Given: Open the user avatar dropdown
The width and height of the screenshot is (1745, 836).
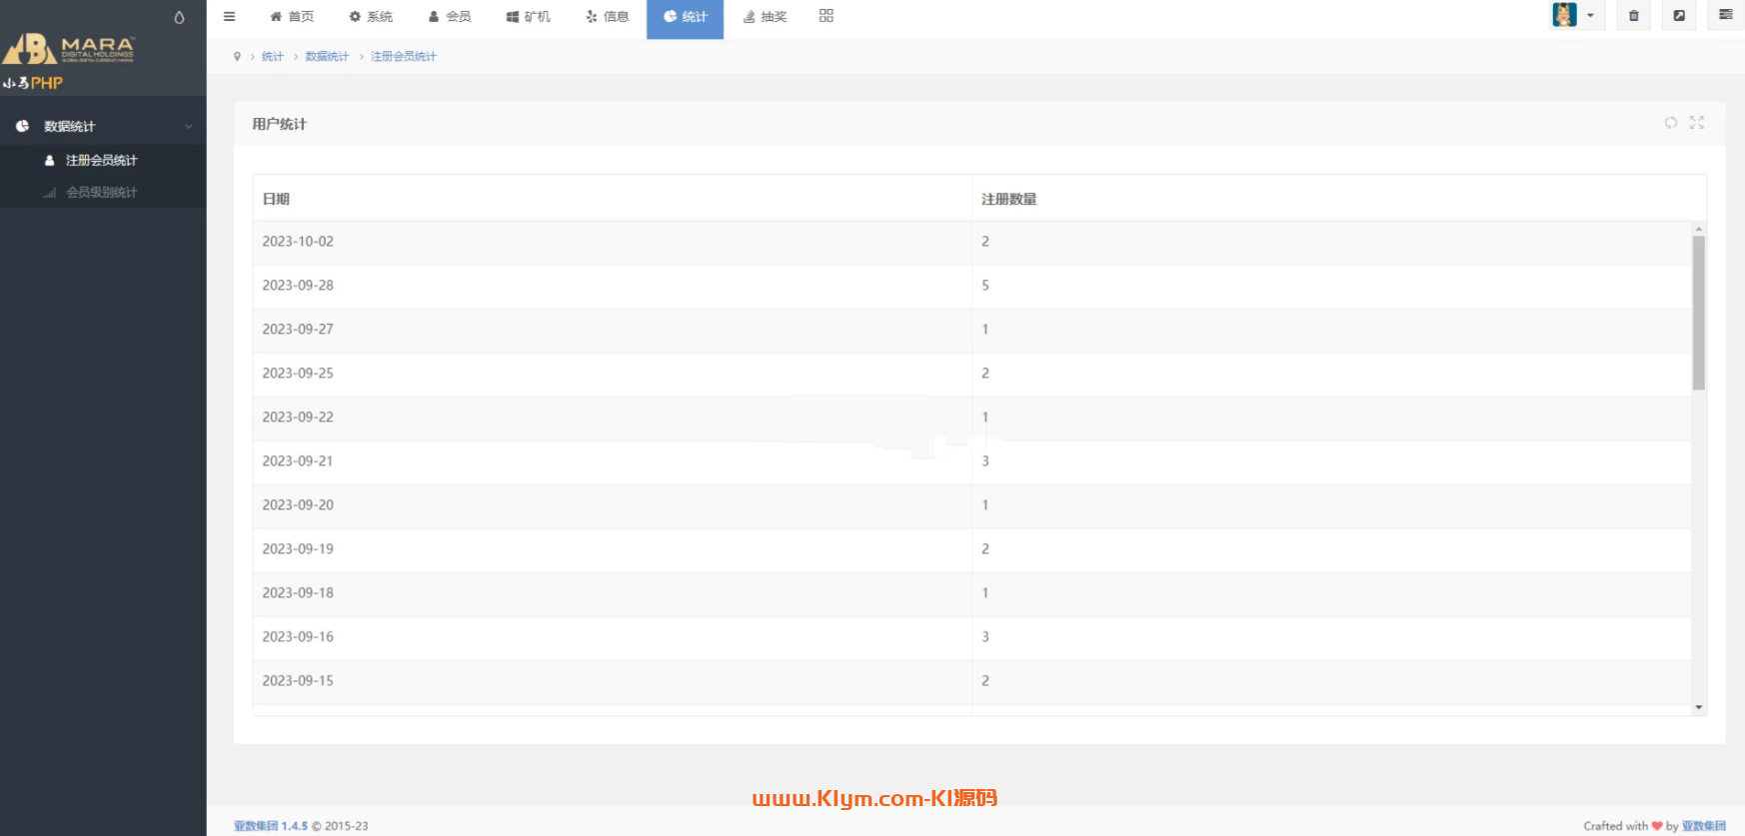Looking at the screenshot, I should pos(1576,15).
